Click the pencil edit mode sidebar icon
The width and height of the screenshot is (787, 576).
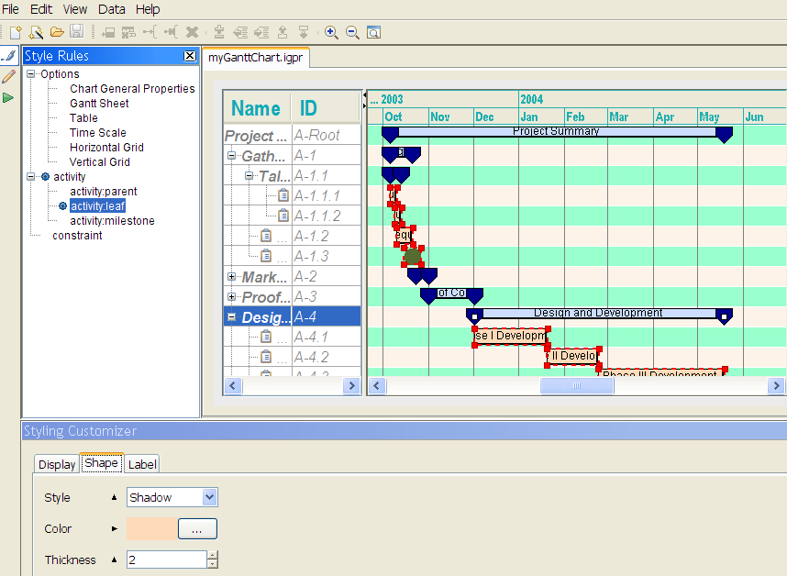pos(8,76)
